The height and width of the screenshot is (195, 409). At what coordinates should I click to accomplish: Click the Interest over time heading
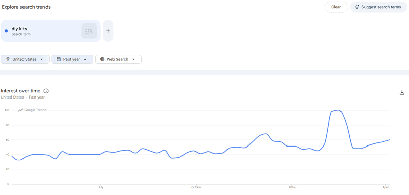click(x=20, y=91)
